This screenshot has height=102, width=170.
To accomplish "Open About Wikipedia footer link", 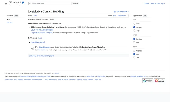I will [19, 80].
